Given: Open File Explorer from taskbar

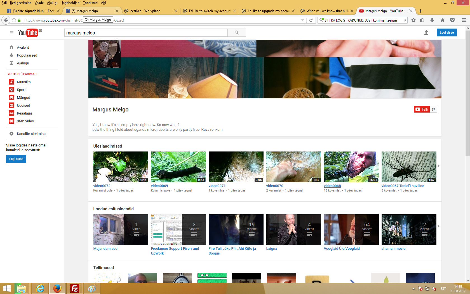Looking at the screenshot, I should click(x=22, y=288).
